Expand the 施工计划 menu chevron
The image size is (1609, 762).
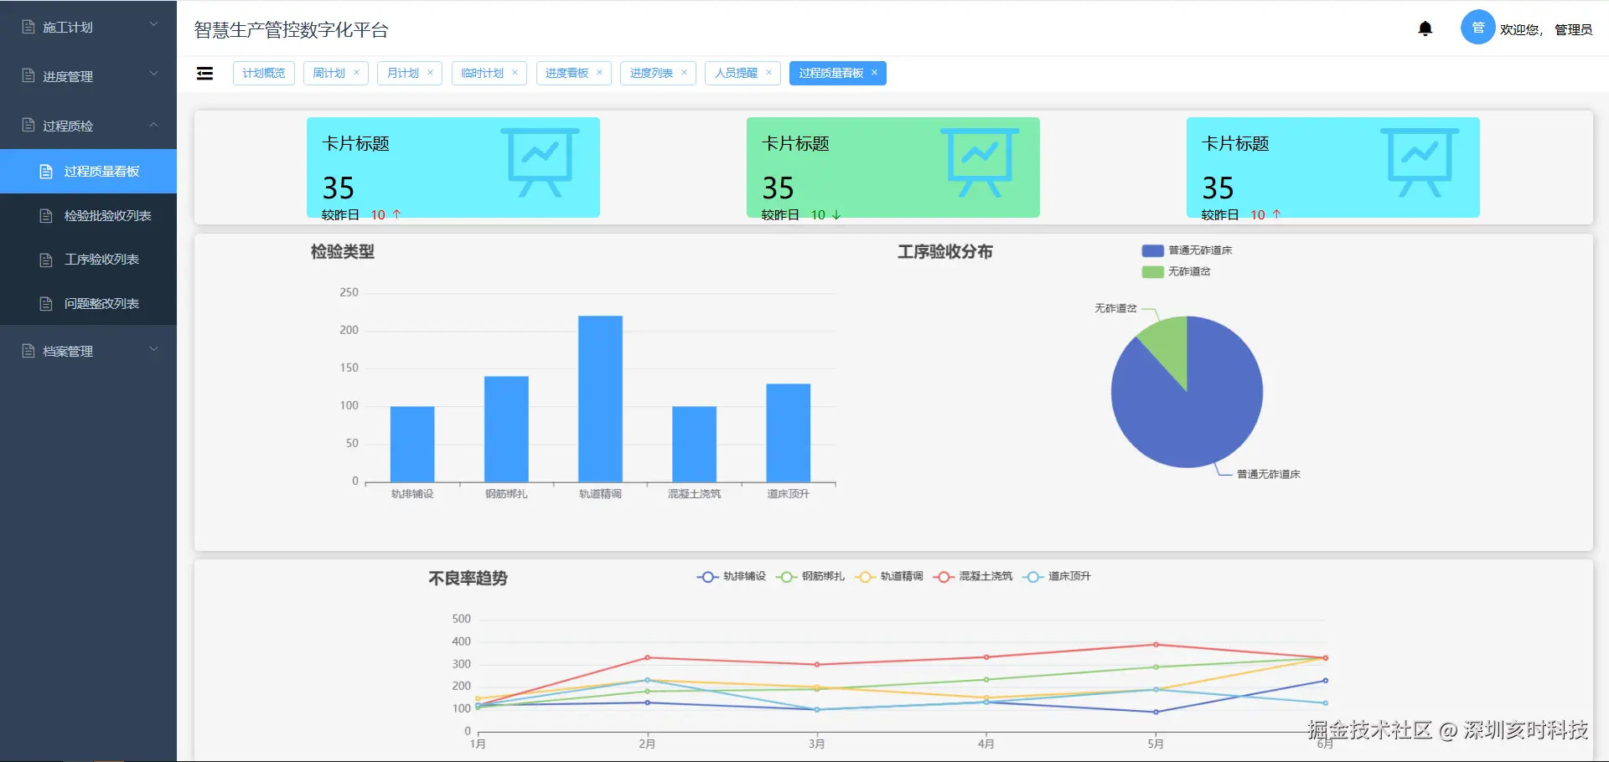pyautogui.click(x=154, y=25)
